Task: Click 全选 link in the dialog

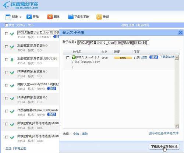Action: pos(76,134)
